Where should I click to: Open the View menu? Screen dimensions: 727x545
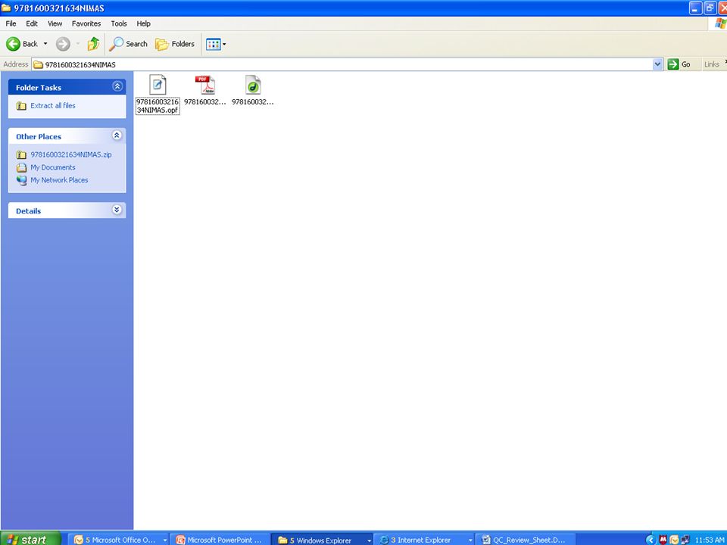coord(55,23)
